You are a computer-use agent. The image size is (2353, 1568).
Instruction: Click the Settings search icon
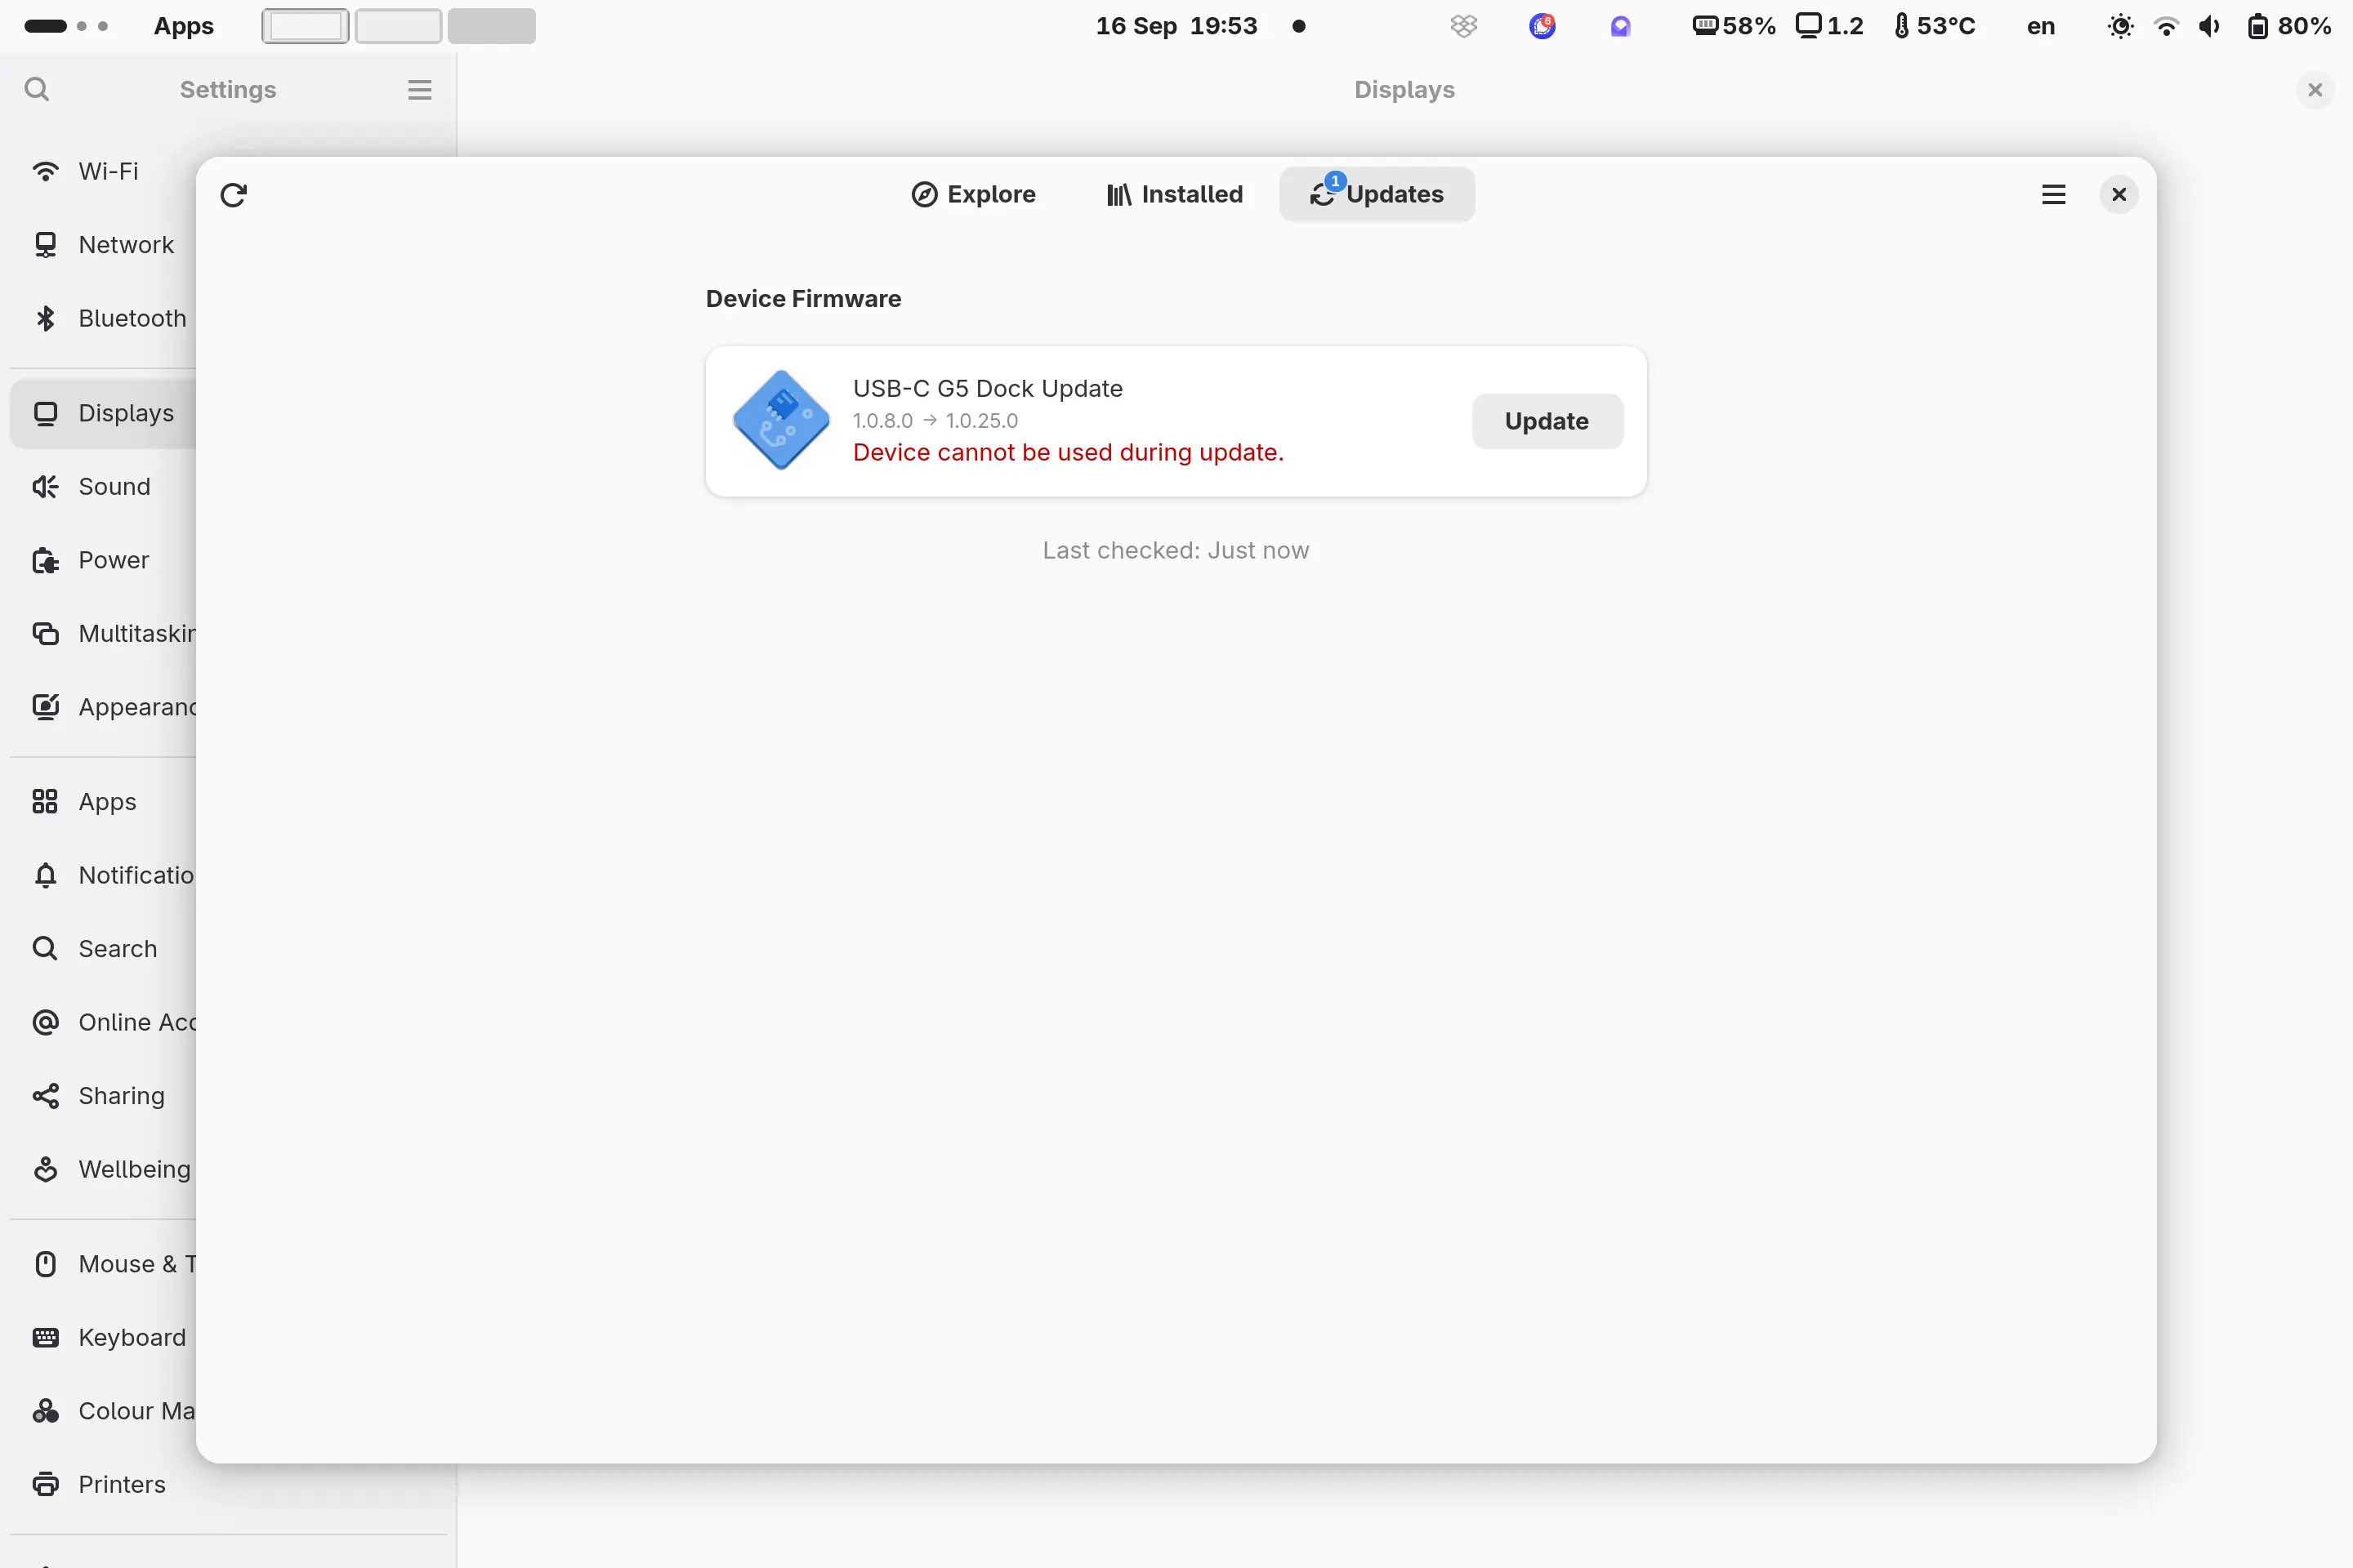pyautogui.click(x=37, y=90)
